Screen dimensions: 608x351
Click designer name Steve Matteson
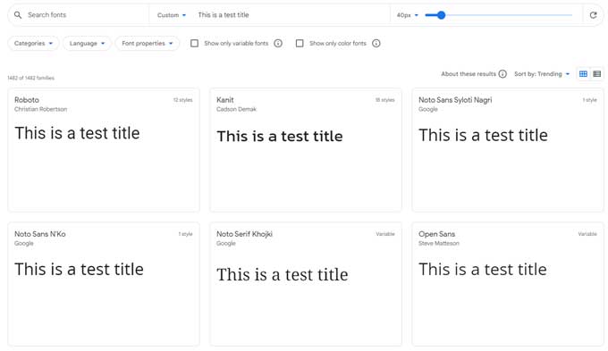pos(438,243)
